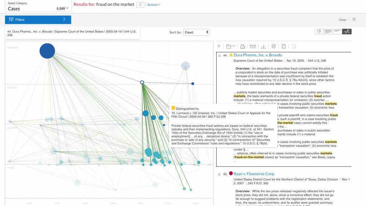This screenshot has height=206, width=366.
Task: Select the Print icon in results toolbar
Action: tap(242, 46)
